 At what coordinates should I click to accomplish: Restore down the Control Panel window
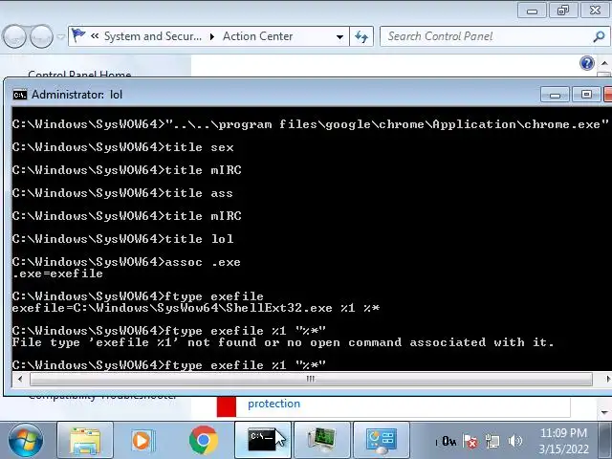click(x=563, y=11)
